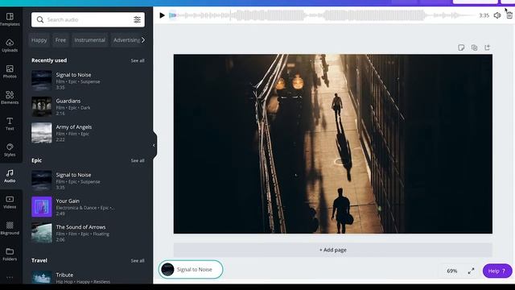Open the Uploads sidebar tab
The width and height of the screenshot is (515, 290).
(10, 45)
